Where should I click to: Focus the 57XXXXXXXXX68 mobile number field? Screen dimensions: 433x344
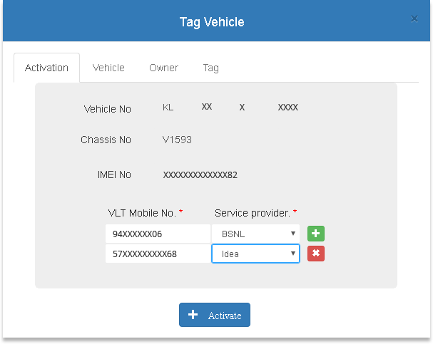click(158, 254)
